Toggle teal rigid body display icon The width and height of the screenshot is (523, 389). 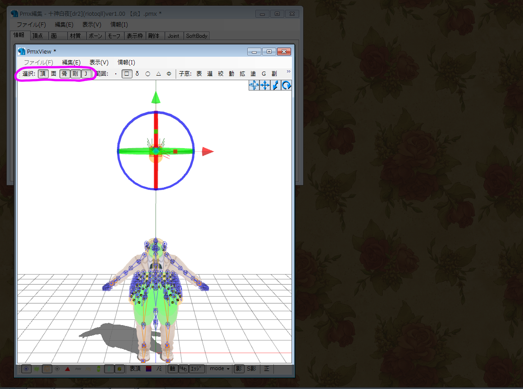coord(109,369)
